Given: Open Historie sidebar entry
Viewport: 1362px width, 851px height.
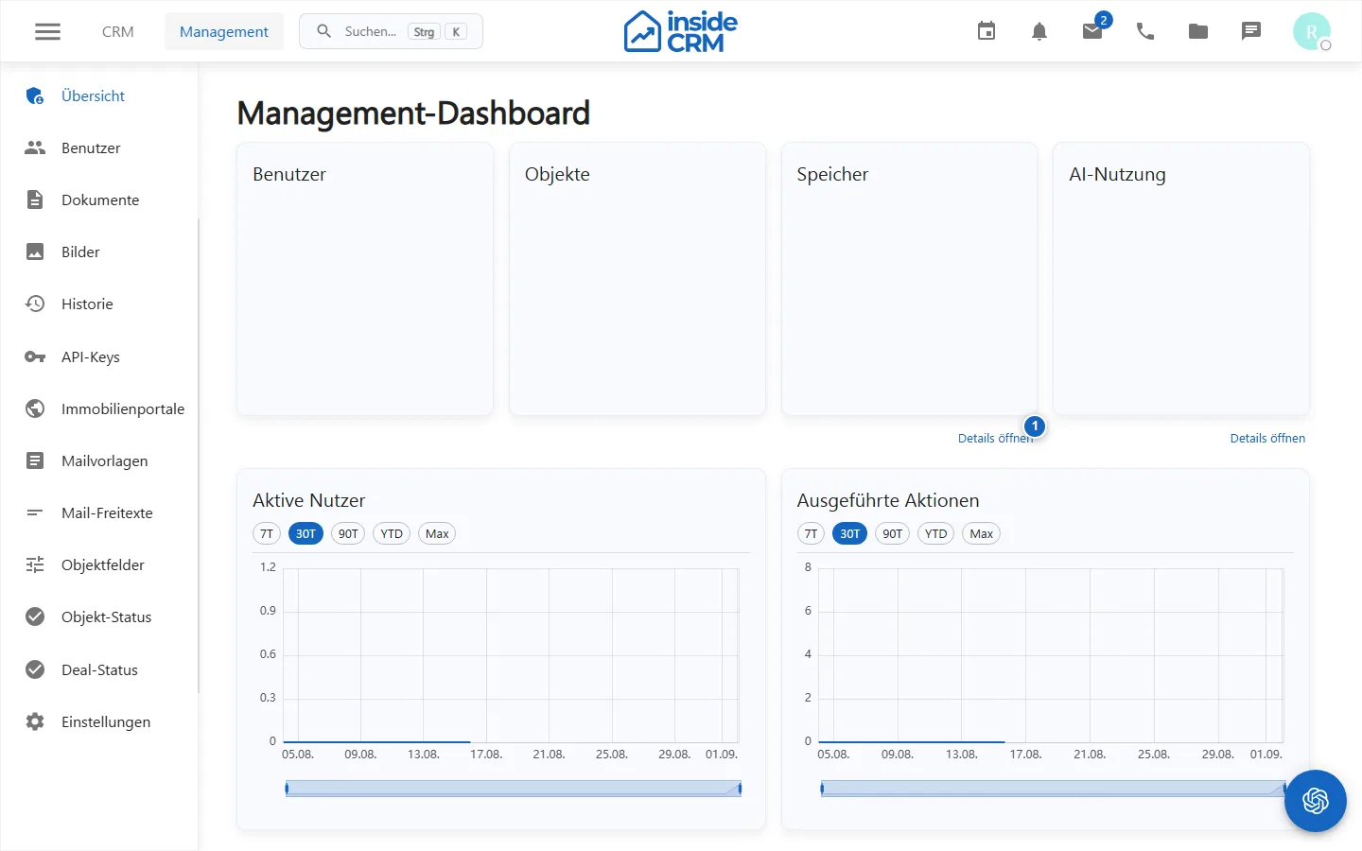Looking at the screenshot, I should point(99,304).
